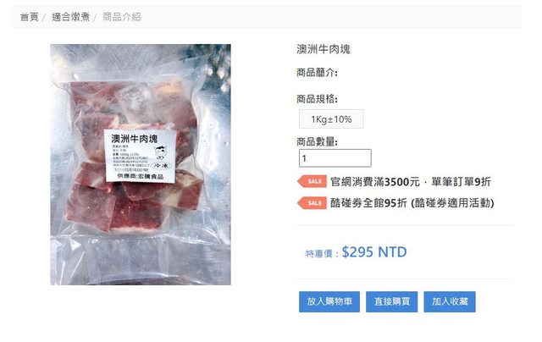This screenshot has width=542, height=342.
Task: Click the SALE tag beside 酷碰券全館95折
Action: [x=312, y=203]
